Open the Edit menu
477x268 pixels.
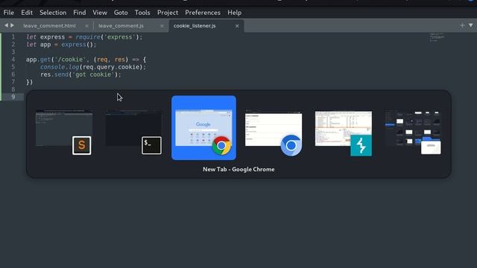pyautogui.click(x=27, y=13)
